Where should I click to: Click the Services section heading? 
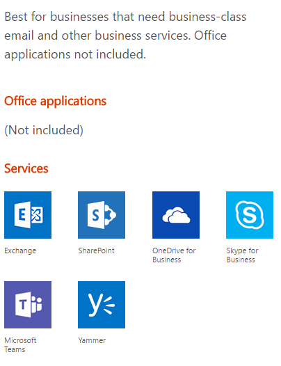click(x=26, y=168)
